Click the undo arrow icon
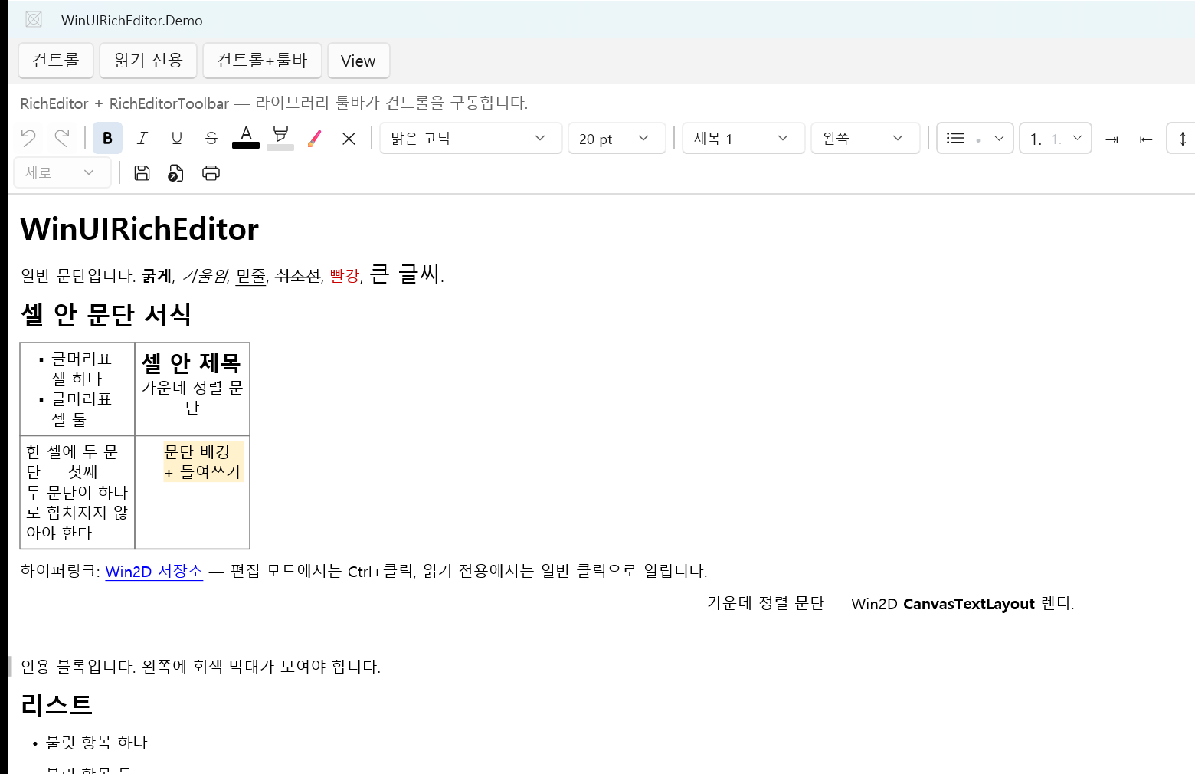 [28, 138]
